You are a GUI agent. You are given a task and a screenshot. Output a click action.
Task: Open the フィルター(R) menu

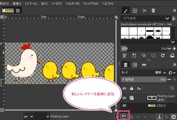click(x=72, y=4)
